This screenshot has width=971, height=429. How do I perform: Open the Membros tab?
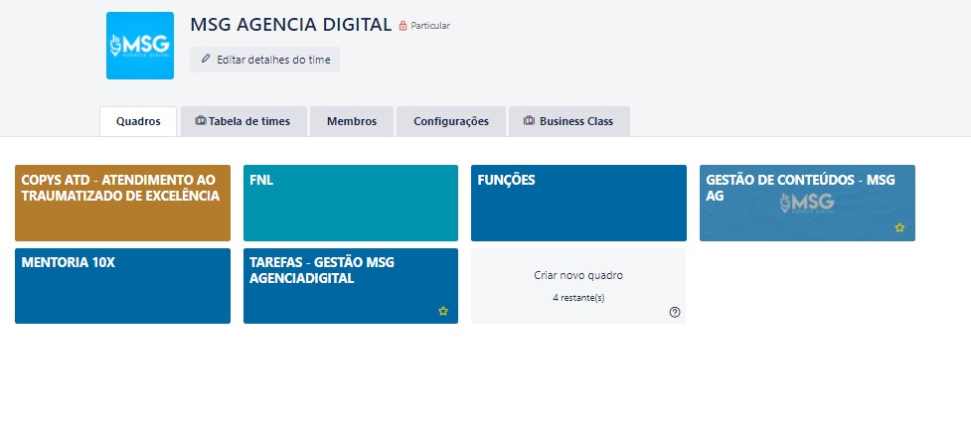[352, 121]
